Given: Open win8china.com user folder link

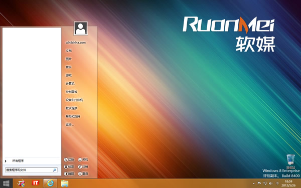Looking at the screenshot, I should tap(76, 43).
